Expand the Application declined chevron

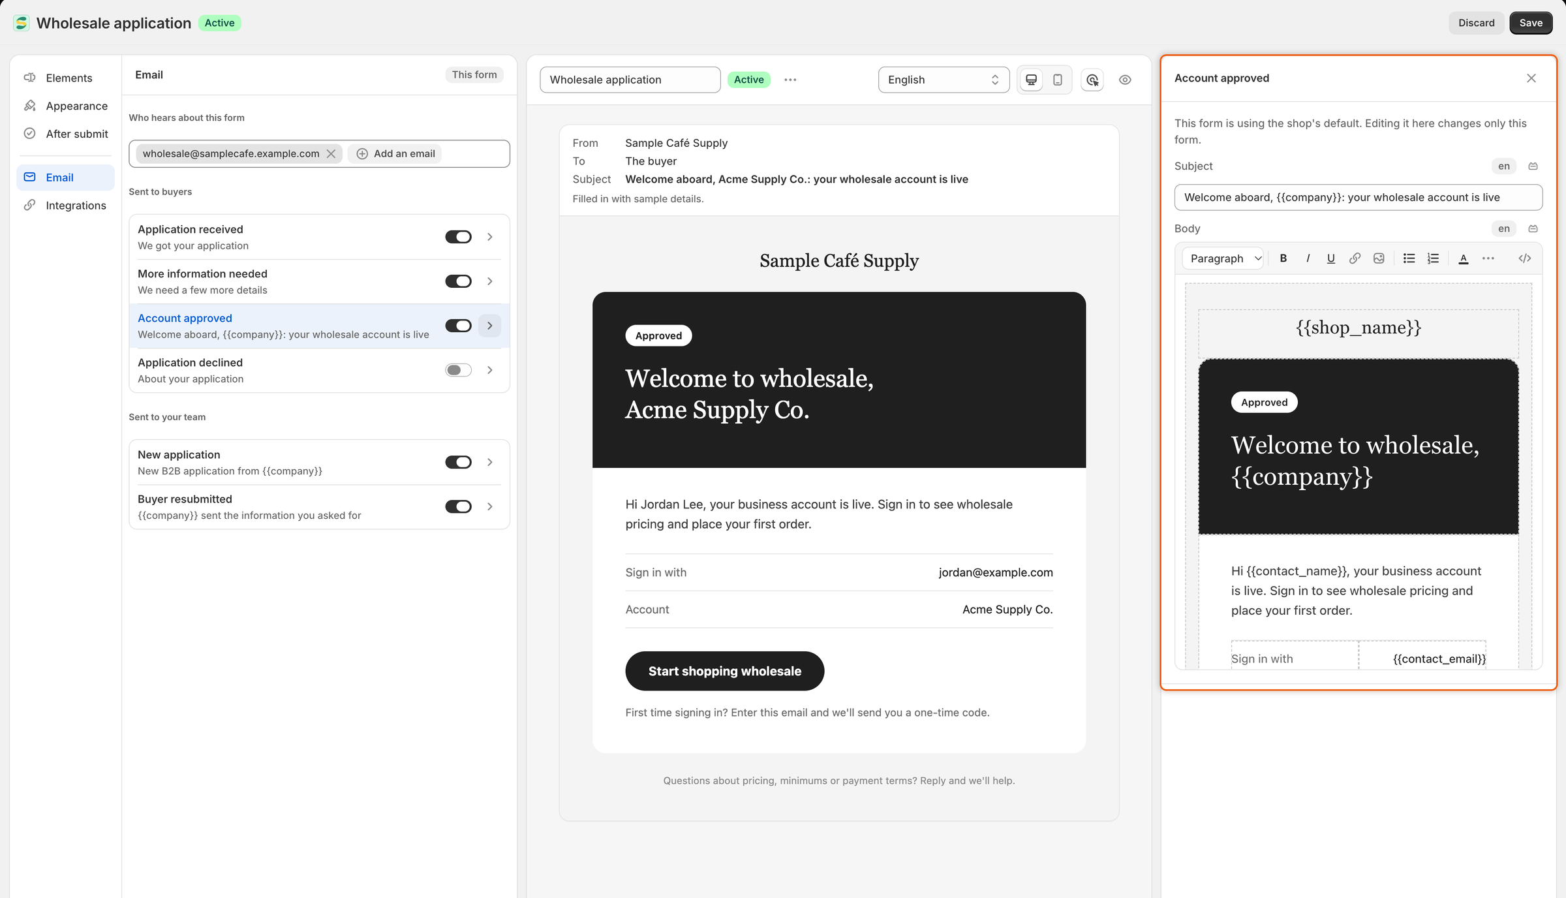(490, 370)
